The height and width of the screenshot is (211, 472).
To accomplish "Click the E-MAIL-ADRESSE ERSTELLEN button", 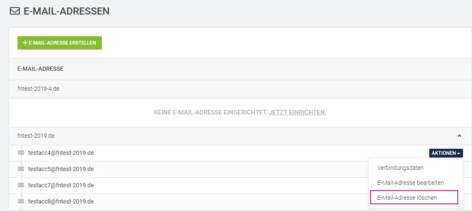I will click(60, 43).
